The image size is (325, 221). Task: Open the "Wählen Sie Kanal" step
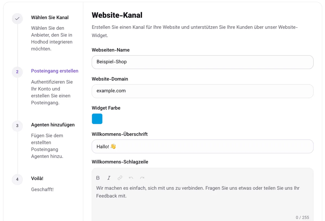pyautogui.click(x=50, y=18)
